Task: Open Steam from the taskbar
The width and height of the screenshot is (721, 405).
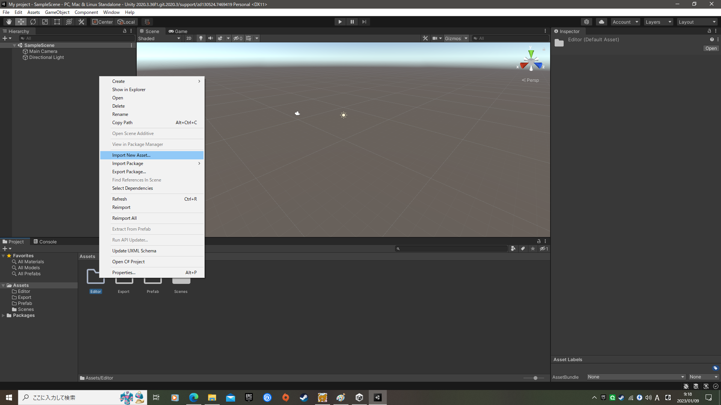Action: click(304, 397)
